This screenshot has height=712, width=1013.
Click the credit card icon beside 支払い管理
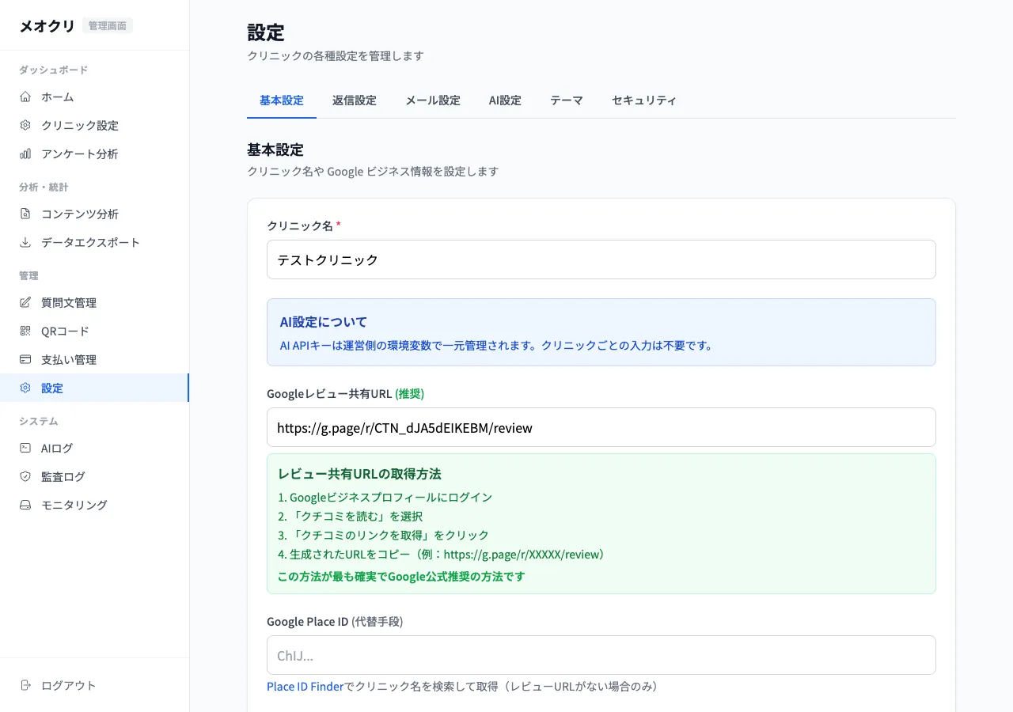coord(25,359)
